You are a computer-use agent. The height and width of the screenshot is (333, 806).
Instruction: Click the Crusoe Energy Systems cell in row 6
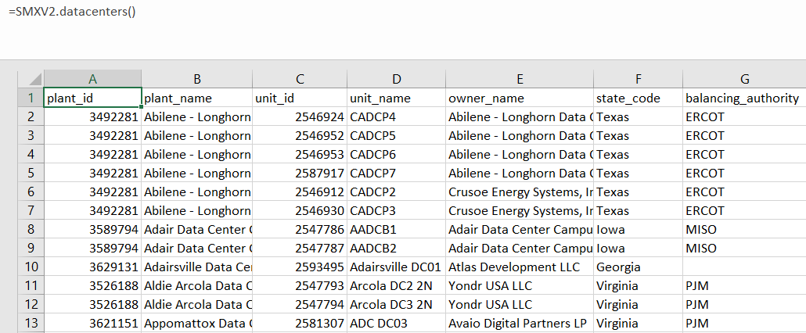pos(520,192)
